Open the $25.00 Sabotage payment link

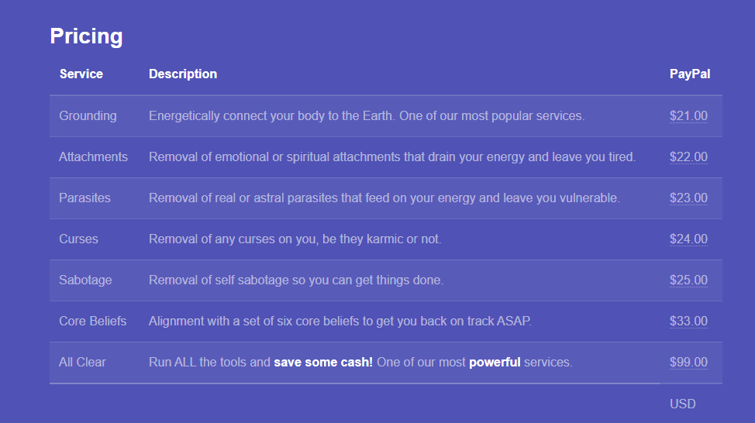click(688, 280)
